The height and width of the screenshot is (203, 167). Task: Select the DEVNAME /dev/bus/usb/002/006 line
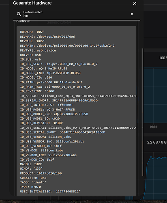tap(47, 37)
